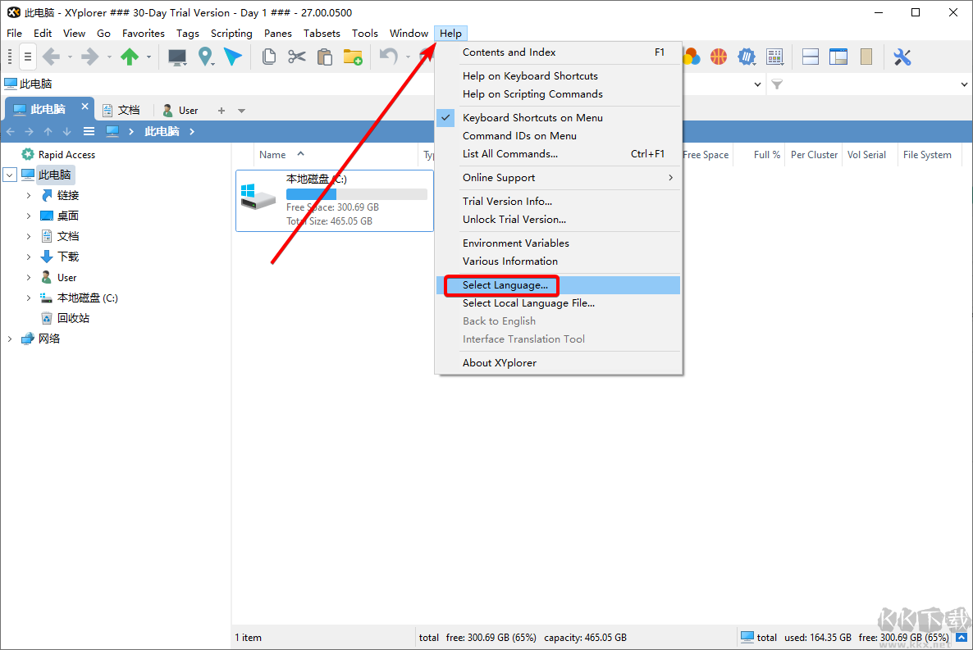Expand the 下载 tree node
Viewport: 973px width, 650px height.
point(29,257)
